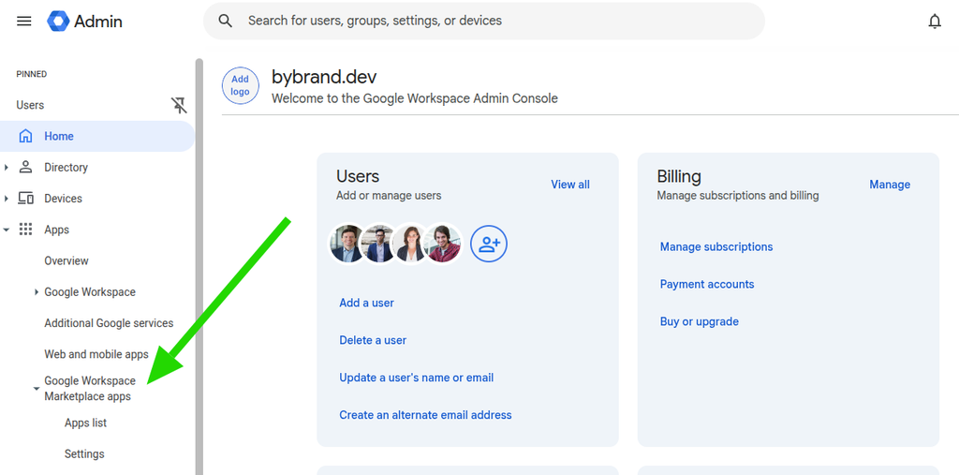The image size is (959, 475).
Task: Click the Add logo circle
Action: click(241, 85)
